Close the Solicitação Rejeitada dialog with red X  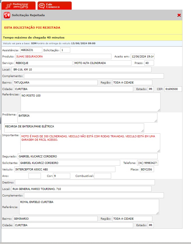point(179,15)
